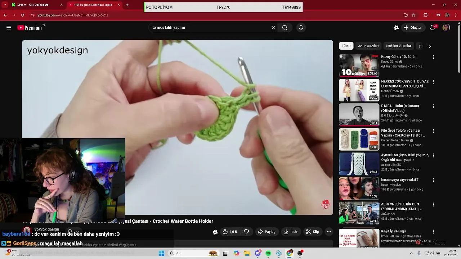The width and height of the screenshot is (461, 259).
Task: Go back in the browser
Action: coord(5,15)
